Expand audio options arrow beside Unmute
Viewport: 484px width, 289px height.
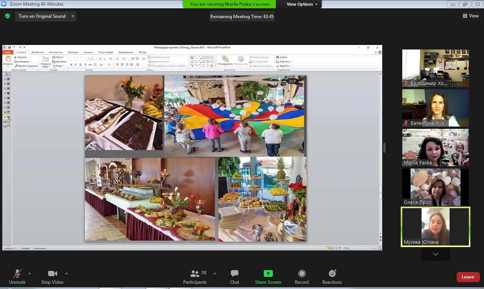click(x=30, y=274)
